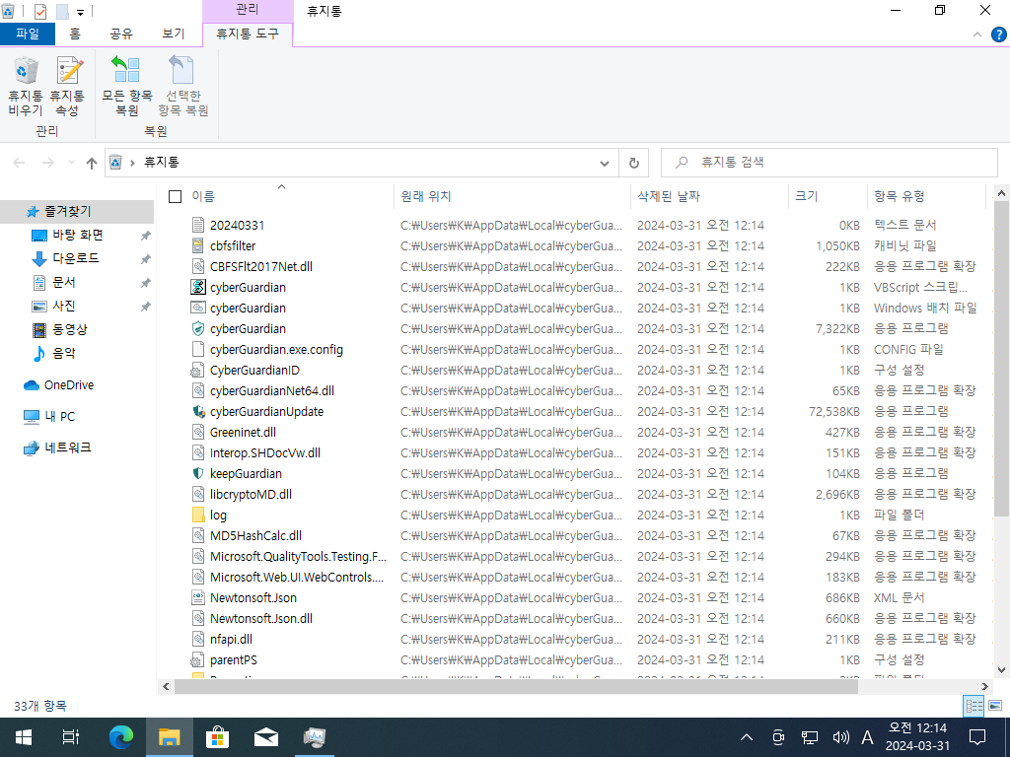Switch to large icons view layout
The width and height of the screenshot is (1010, 757).
(995, 706)
